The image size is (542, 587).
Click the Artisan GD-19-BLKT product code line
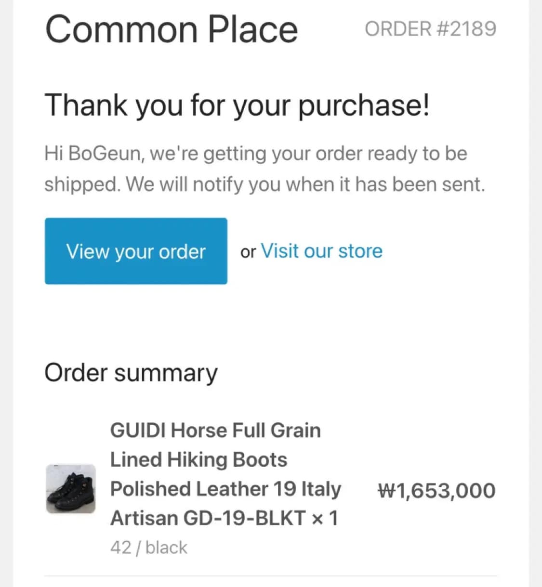click(x=207, y=518)
